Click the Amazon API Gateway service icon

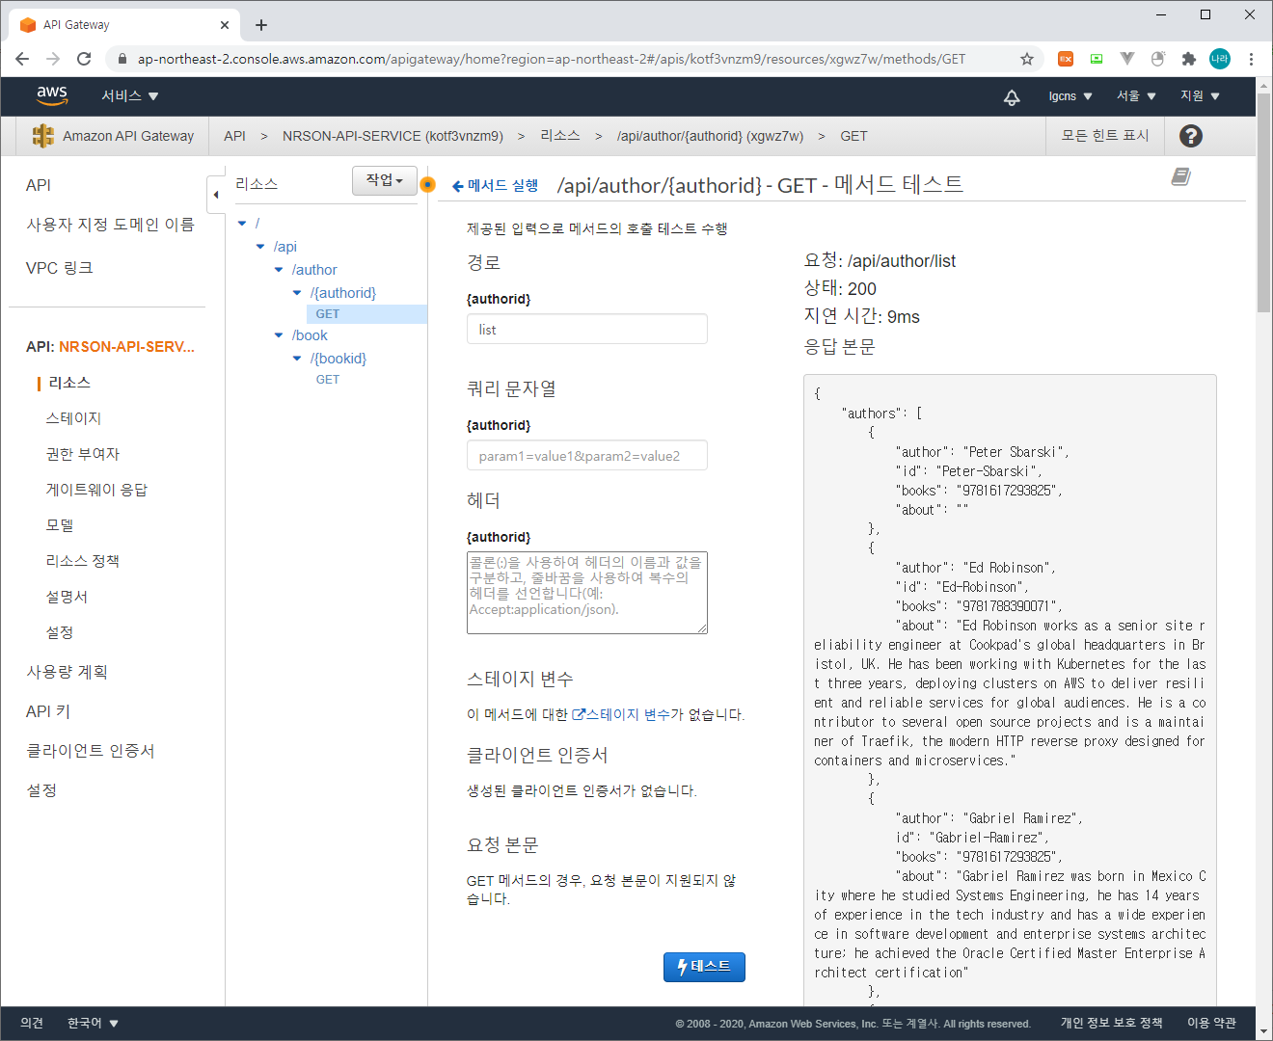coord(42,136)
